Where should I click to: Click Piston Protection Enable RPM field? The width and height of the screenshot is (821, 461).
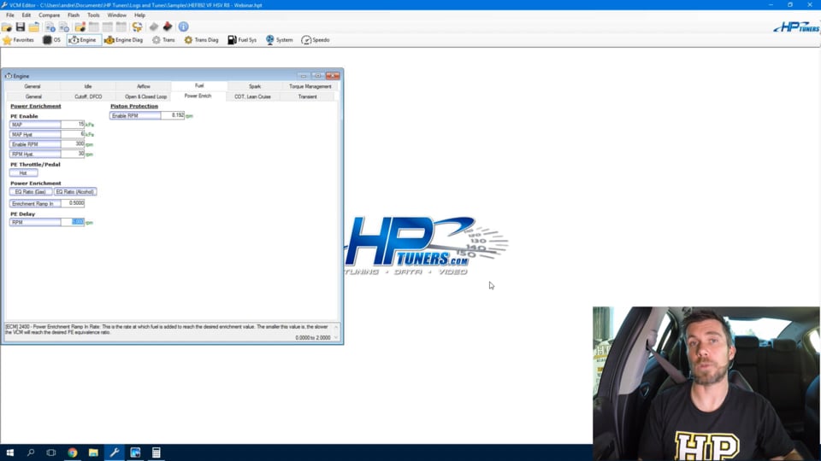(x=173, y=115)
